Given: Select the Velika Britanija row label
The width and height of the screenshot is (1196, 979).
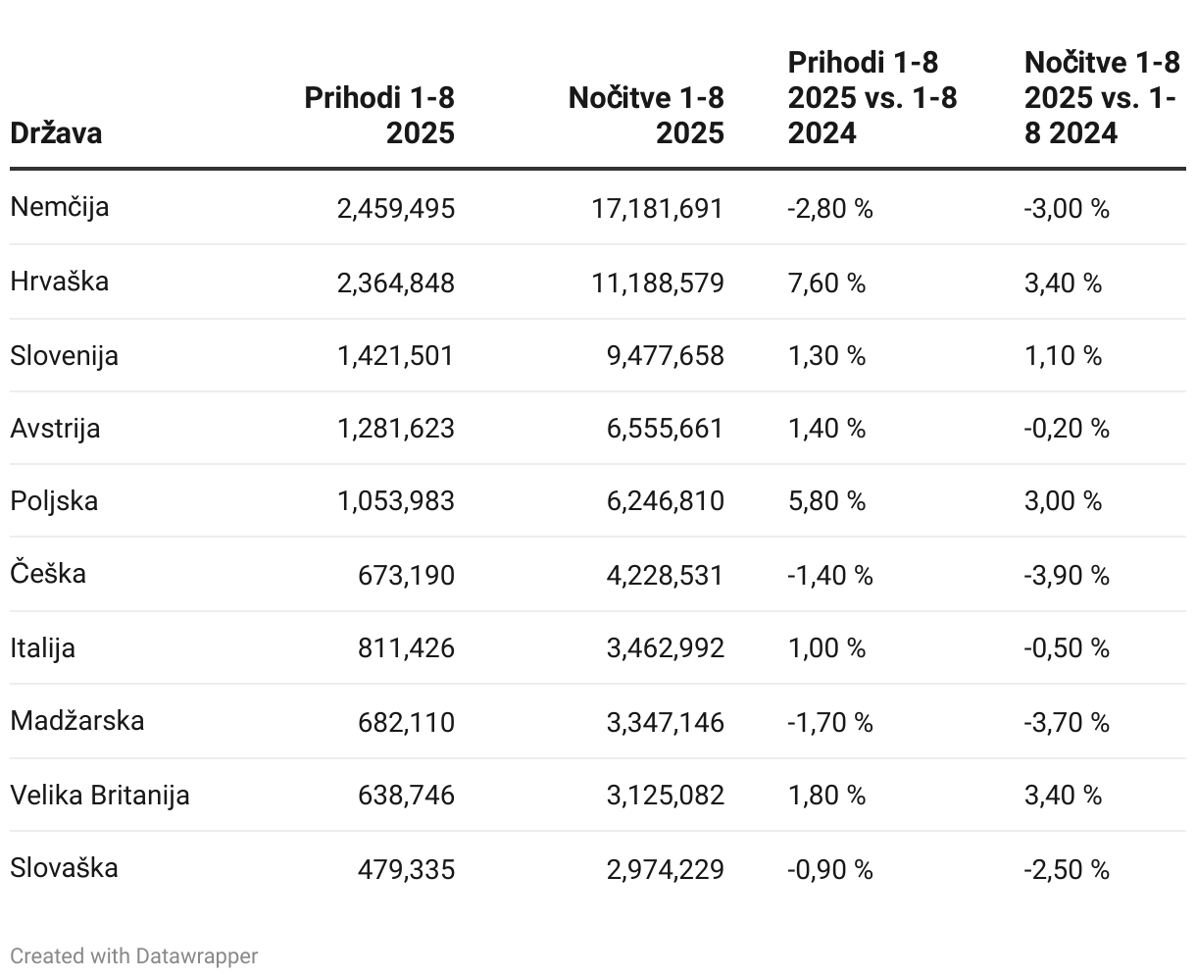Looking at the screenshot, I should [100, 795].
